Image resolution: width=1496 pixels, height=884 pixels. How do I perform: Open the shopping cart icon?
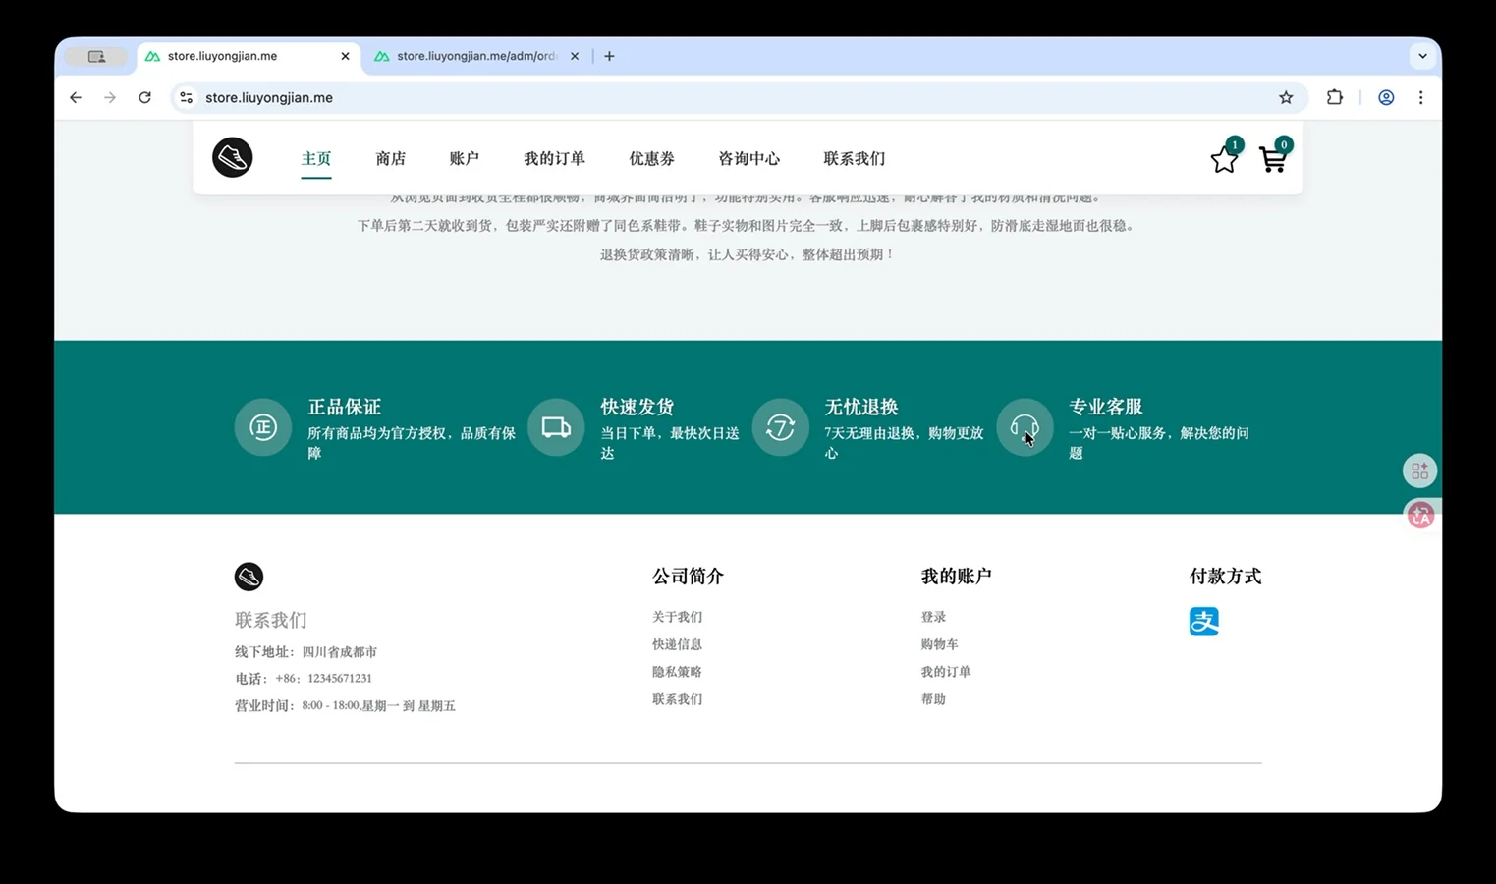click(x=1273, y=159)
